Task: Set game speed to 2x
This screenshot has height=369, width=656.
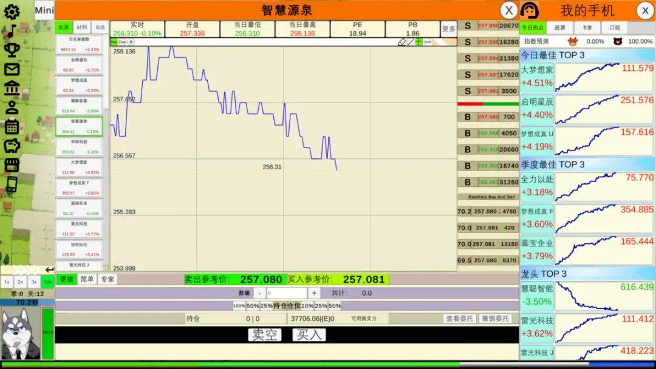Action: coord(20,282)
